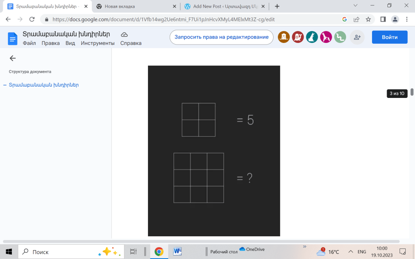415x259 pixels.
Task: Click the pink anonymous animal avatar
Action: click(x=326, y=37)
